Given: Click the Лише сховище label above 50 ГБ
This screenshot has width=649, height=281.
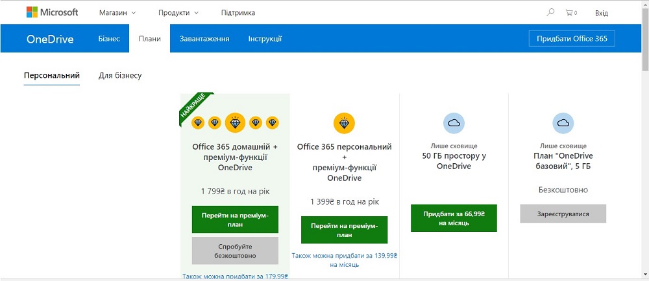Looking at the screenshot, I should coord(454,146).
